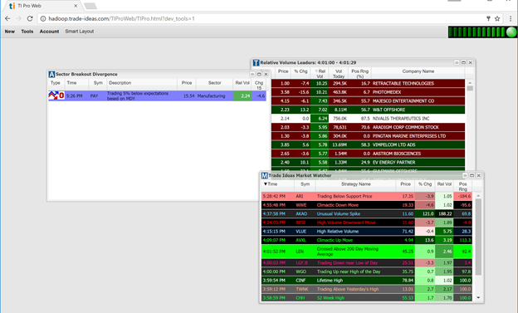
Task: Select ARADIGM CORP COMMON STOCK row
Action: point(368,127)
